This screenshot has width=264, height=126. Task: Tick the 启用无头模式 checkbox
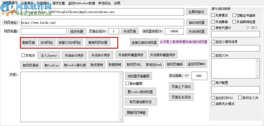point(213,104)
